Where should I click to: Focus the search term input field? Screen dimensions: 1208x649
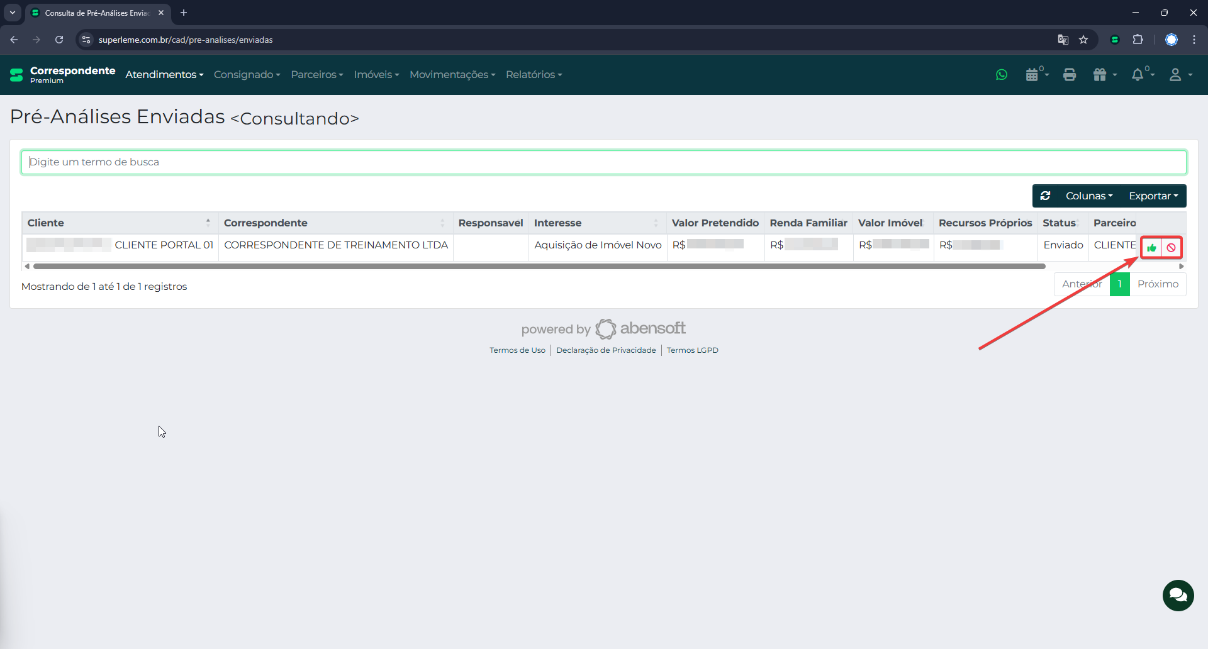[603, 162]
